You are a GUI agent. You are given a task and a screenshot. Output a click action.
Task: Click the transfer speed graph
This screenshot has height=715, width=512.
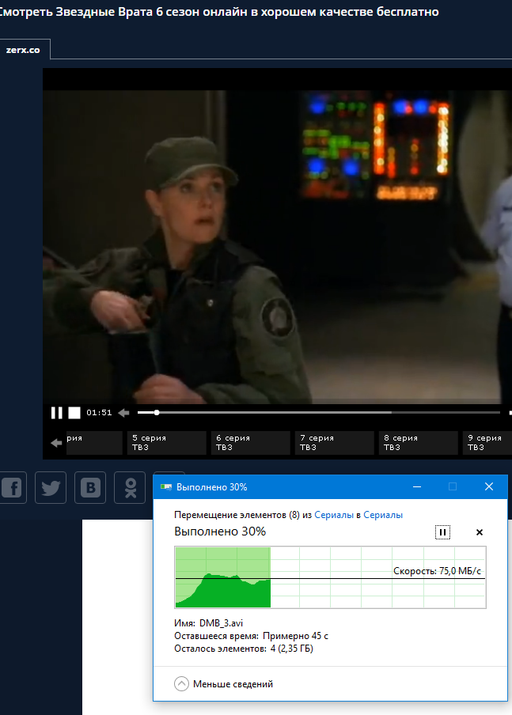[x=330, y=577]
